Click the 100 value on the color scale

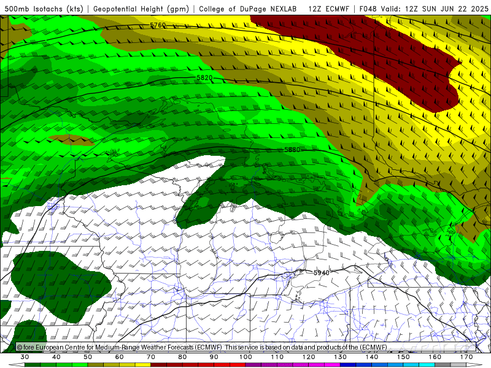click(x=245, y=357)
